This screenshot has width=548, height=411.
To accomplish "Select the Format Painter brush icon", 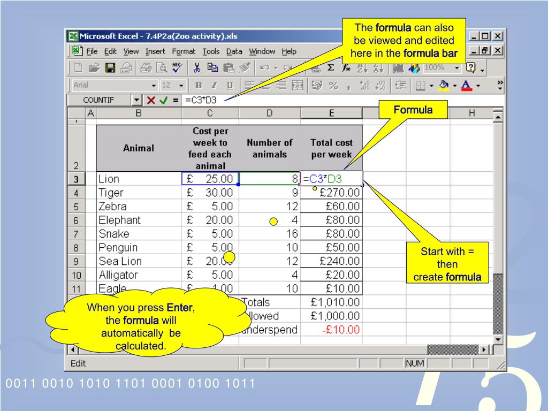I will point(245,67).
